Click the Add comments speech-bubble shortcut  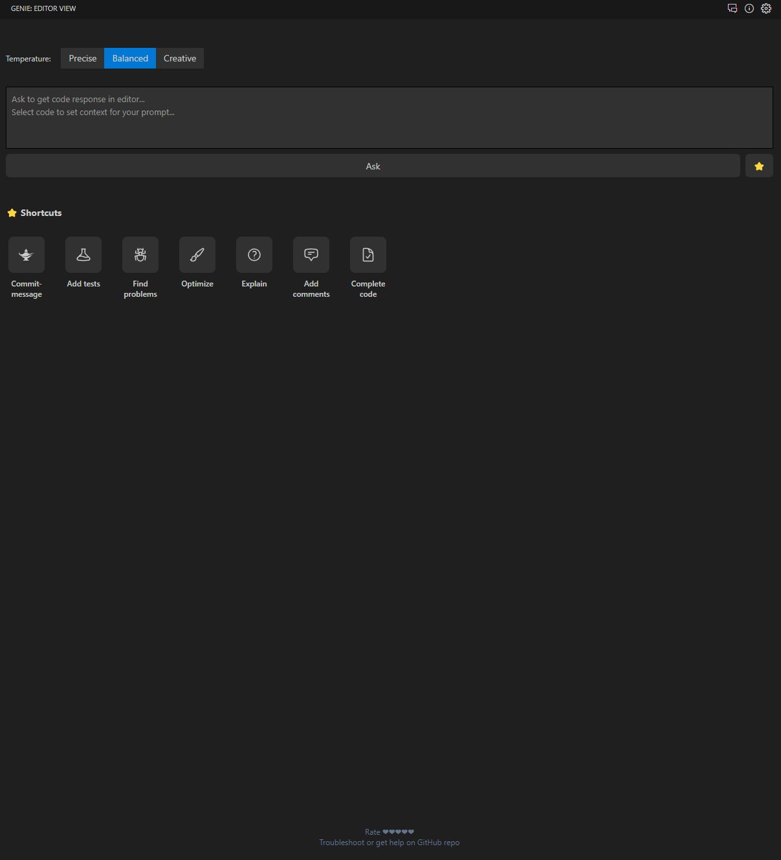tap(311, 255)
